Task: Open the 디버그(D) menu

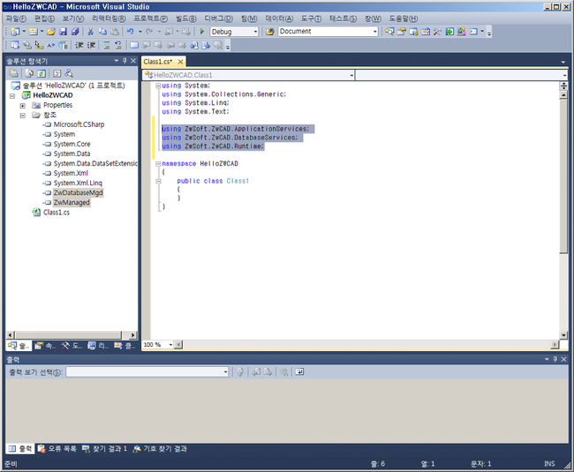Action: (x=218, y=19)
